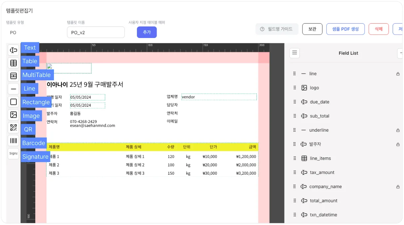Toggle lock on the underline field
Image resolution: width=404 pixels, height=225 pixels.
coord(398,130)
